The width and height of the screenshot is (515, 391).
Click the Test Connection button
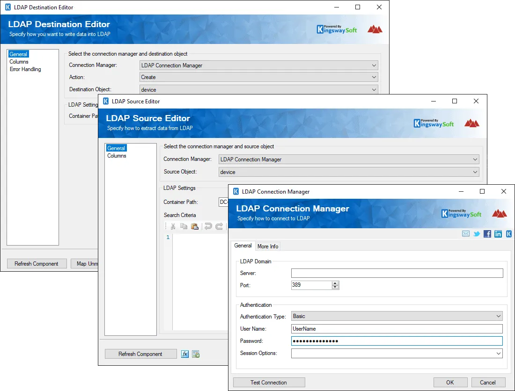point(269,383)
